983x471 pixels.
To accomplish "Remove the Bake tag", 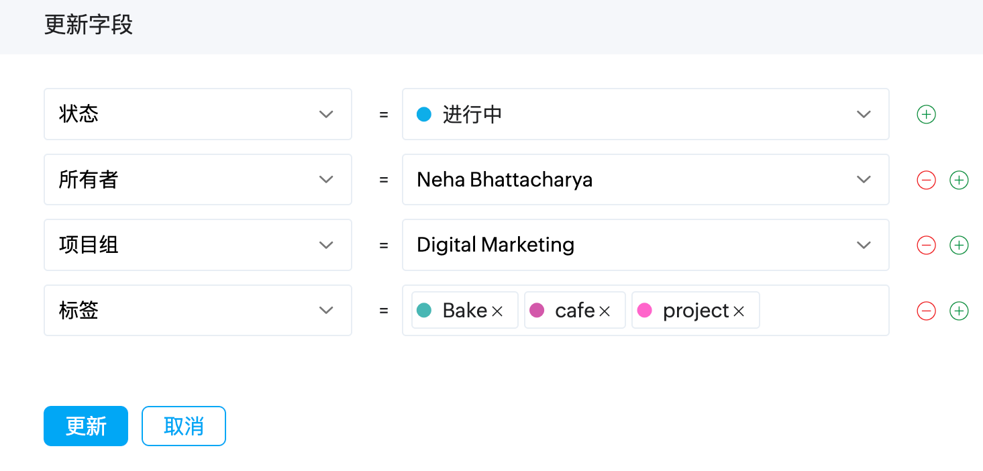I will (497, 311).
